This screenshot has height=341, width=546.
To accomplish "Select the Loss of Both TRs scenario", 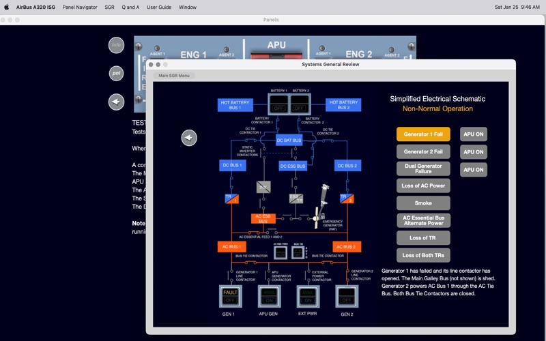I will click(423, 255).
